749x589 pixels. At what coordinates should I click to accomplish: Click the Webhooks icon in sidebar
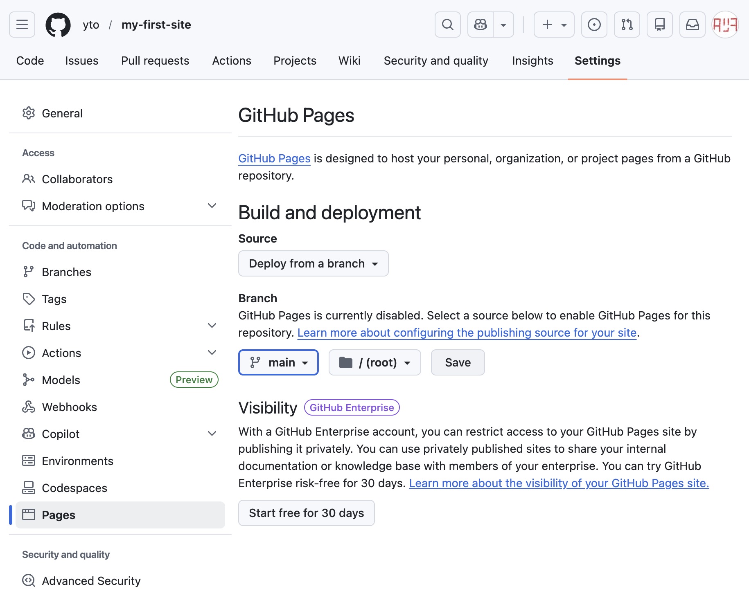(29, 407)
